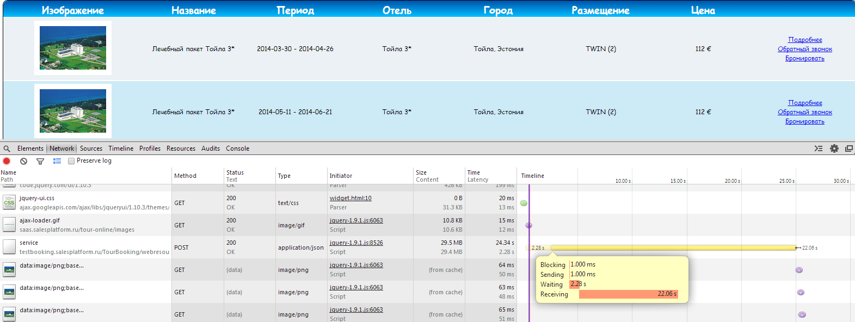Open the Console tab
855x322 pixels.
(x=237, y=148)
